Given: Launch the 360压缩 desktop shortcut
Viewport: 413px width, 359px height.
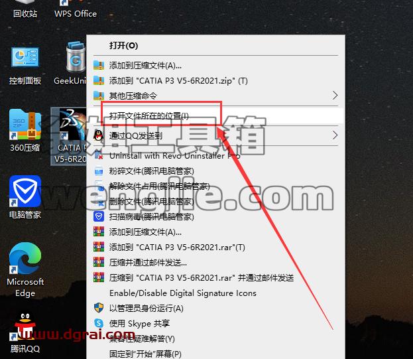Looking at the screenshot, I should [x=25, y=131].
